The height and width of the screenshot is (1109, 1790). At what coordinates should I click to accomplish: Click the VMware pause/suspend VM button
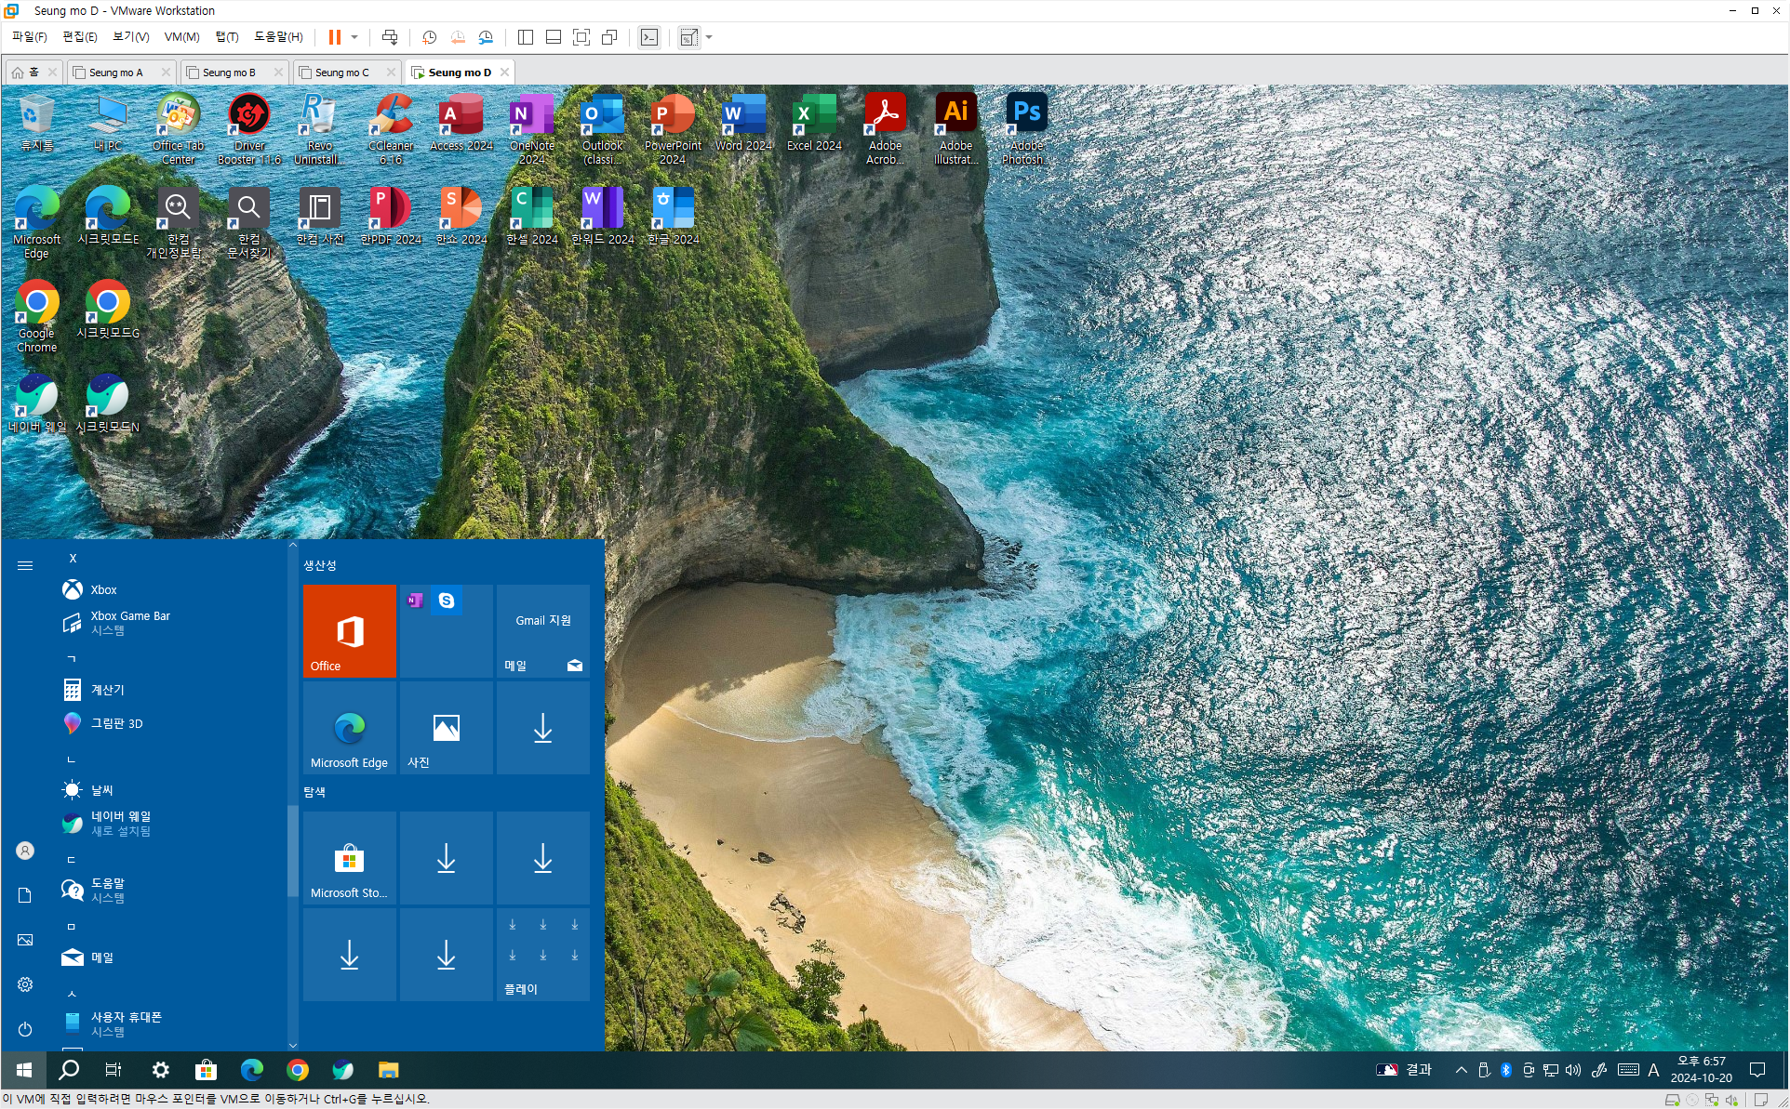(x=334, y=37)
